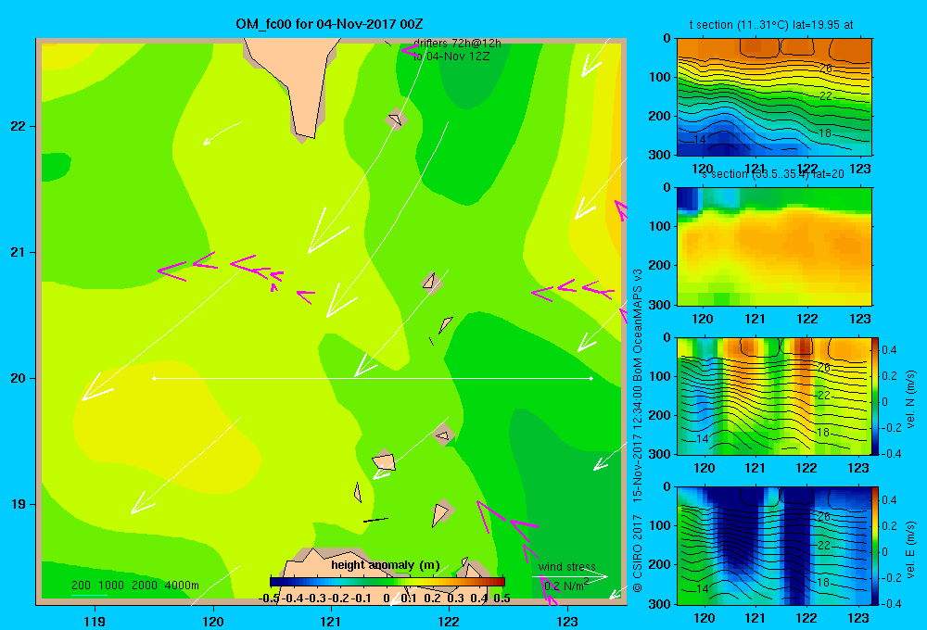Screen dimensions: 927x630
Task: Click contour label 14 in temperature section
Action: pyautogui.click(x=699, y=140)
